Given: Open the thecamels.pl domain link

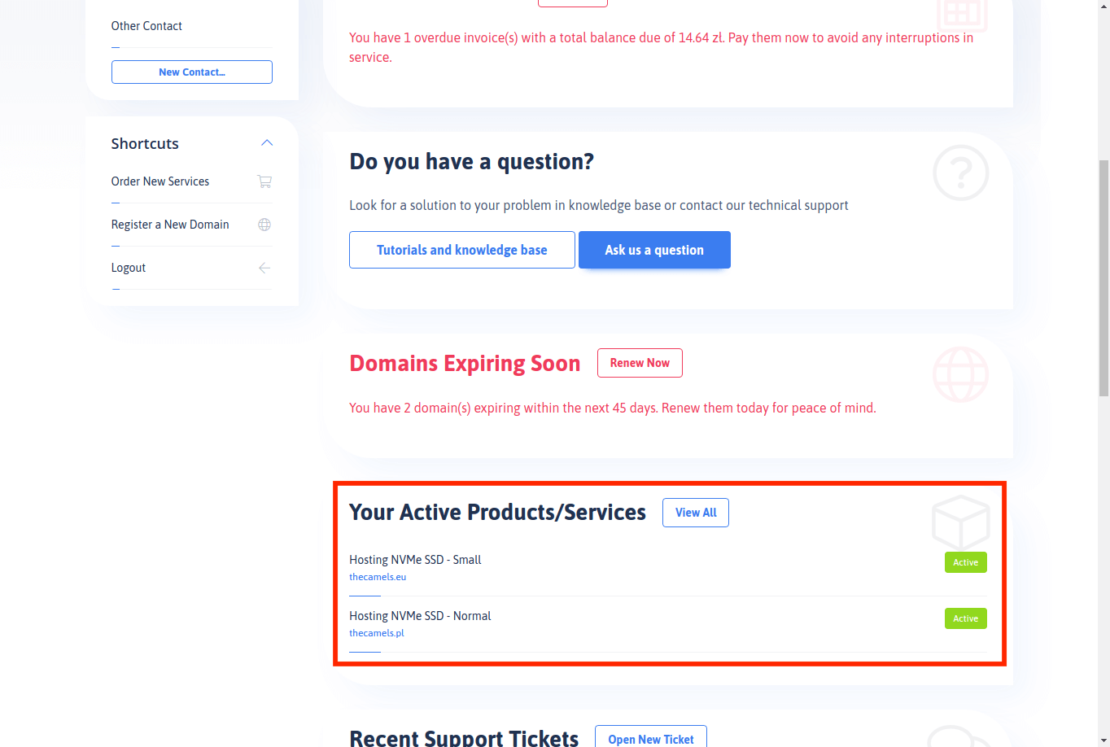Looking at the screenshot, I should [x=377, y=633].
